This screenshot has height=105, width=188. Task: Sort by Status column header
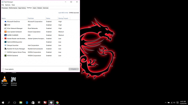(x=52, y=18)
